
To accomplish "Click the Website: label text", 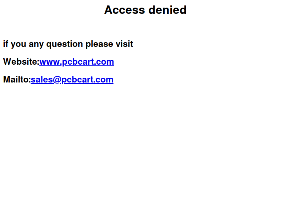I will tap(21, 62).
